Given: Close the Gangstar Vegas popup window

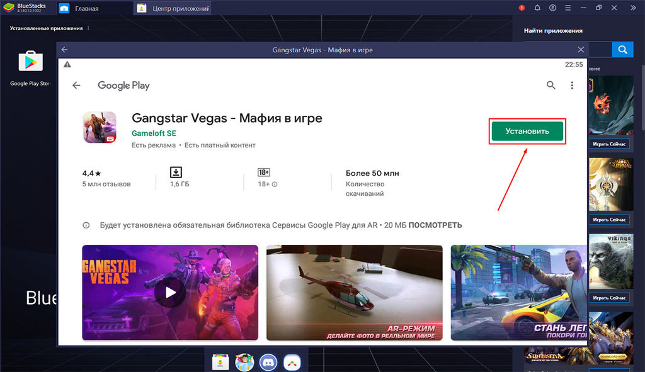Looking at the screenshot, I should [581, 50].
